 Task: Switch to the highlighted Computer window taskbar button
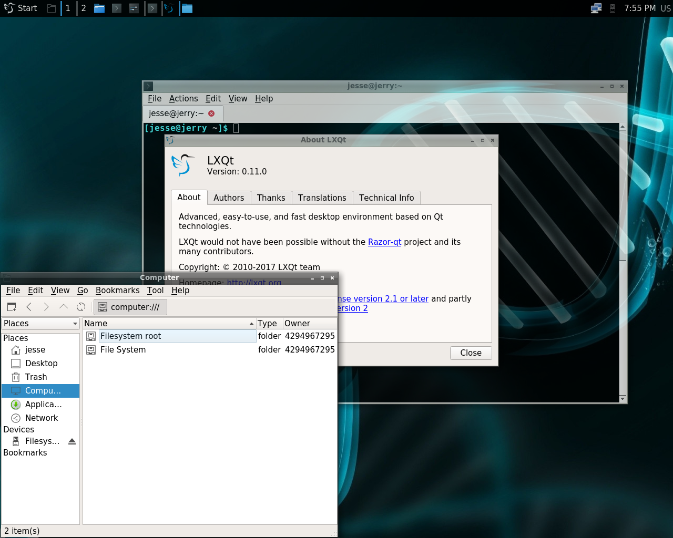pos(187,8)
